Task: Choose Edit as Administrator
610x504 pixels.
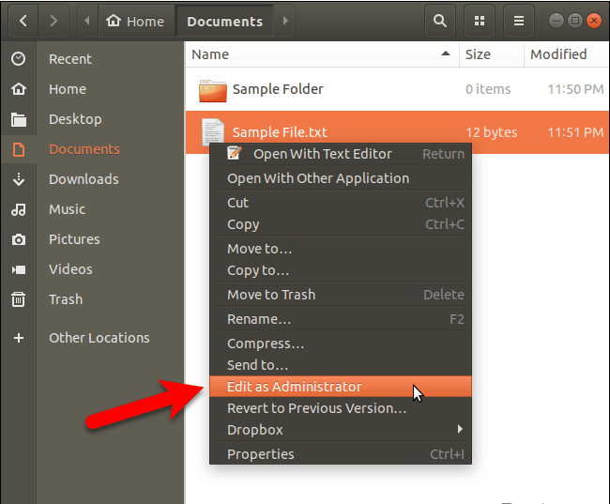Action: [x=294, y=387]
